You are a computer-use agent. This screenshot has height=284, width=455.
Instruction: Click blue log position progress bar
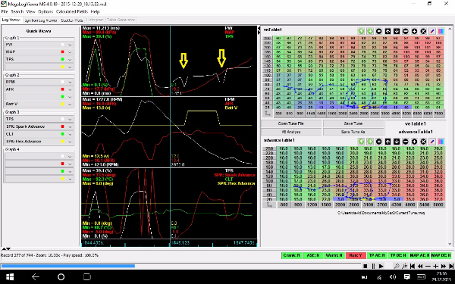click(68, 266)
